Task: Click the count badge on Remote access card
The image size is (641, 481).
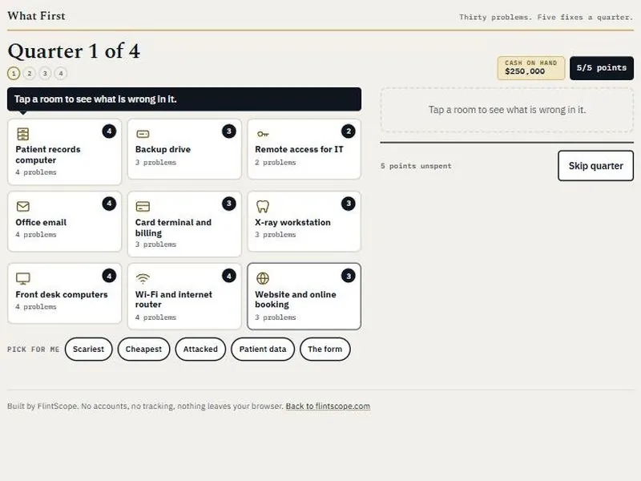Action: pyautogui.click(x=349, y=131)
